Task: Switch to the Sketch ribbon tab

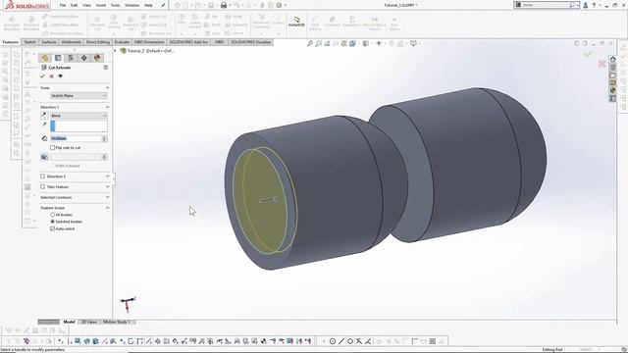Action: [x=29, y=42]
